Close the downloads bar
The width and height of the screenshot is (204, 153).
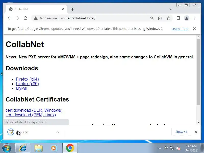tap(196, 132)
